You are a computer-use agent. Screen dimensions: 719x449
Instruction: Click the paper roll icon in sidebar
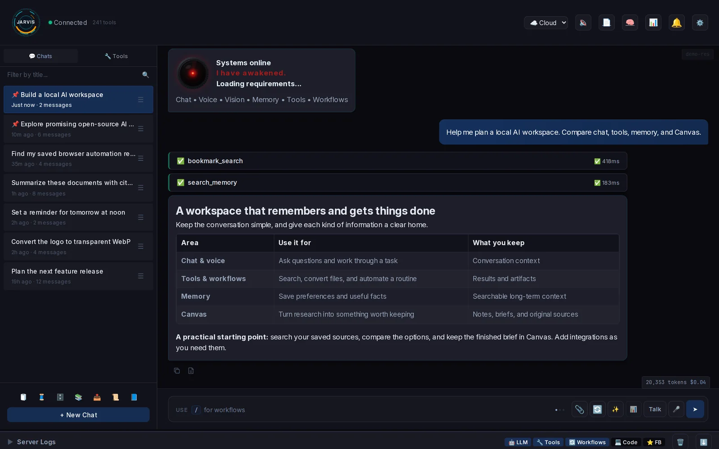tap(23, 397)
